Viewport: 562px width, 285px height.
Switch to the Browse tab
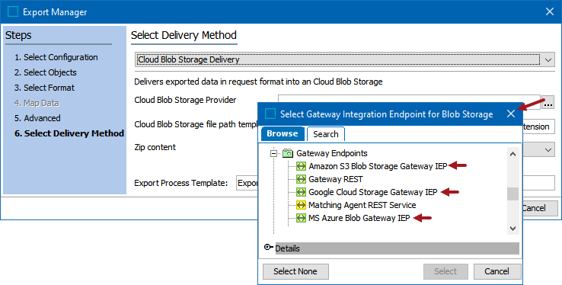point(283,133)
